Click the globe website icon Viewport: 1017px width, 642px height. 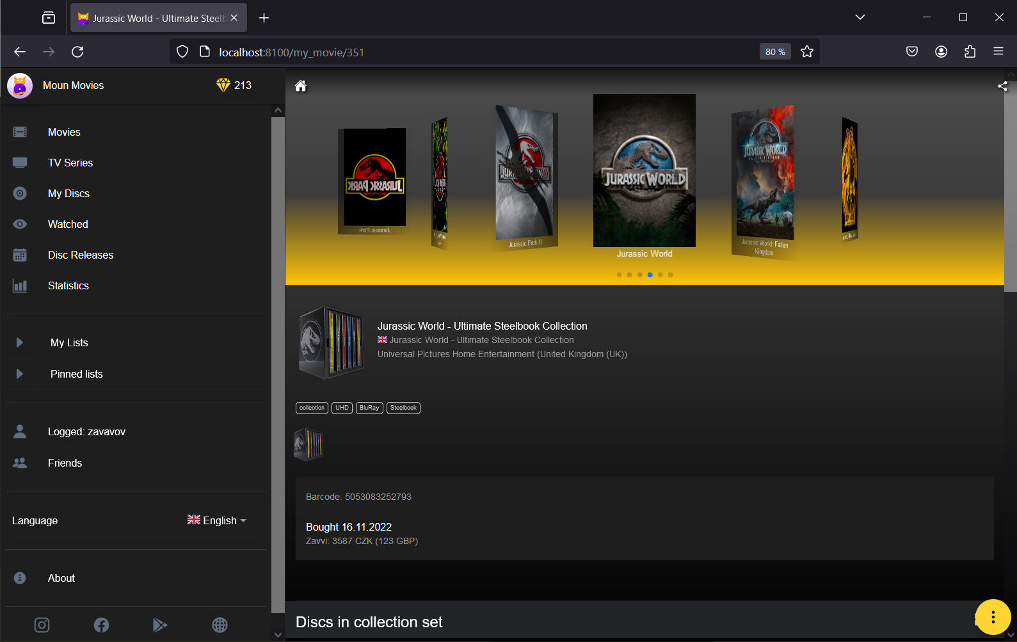(x=220, y=625)
